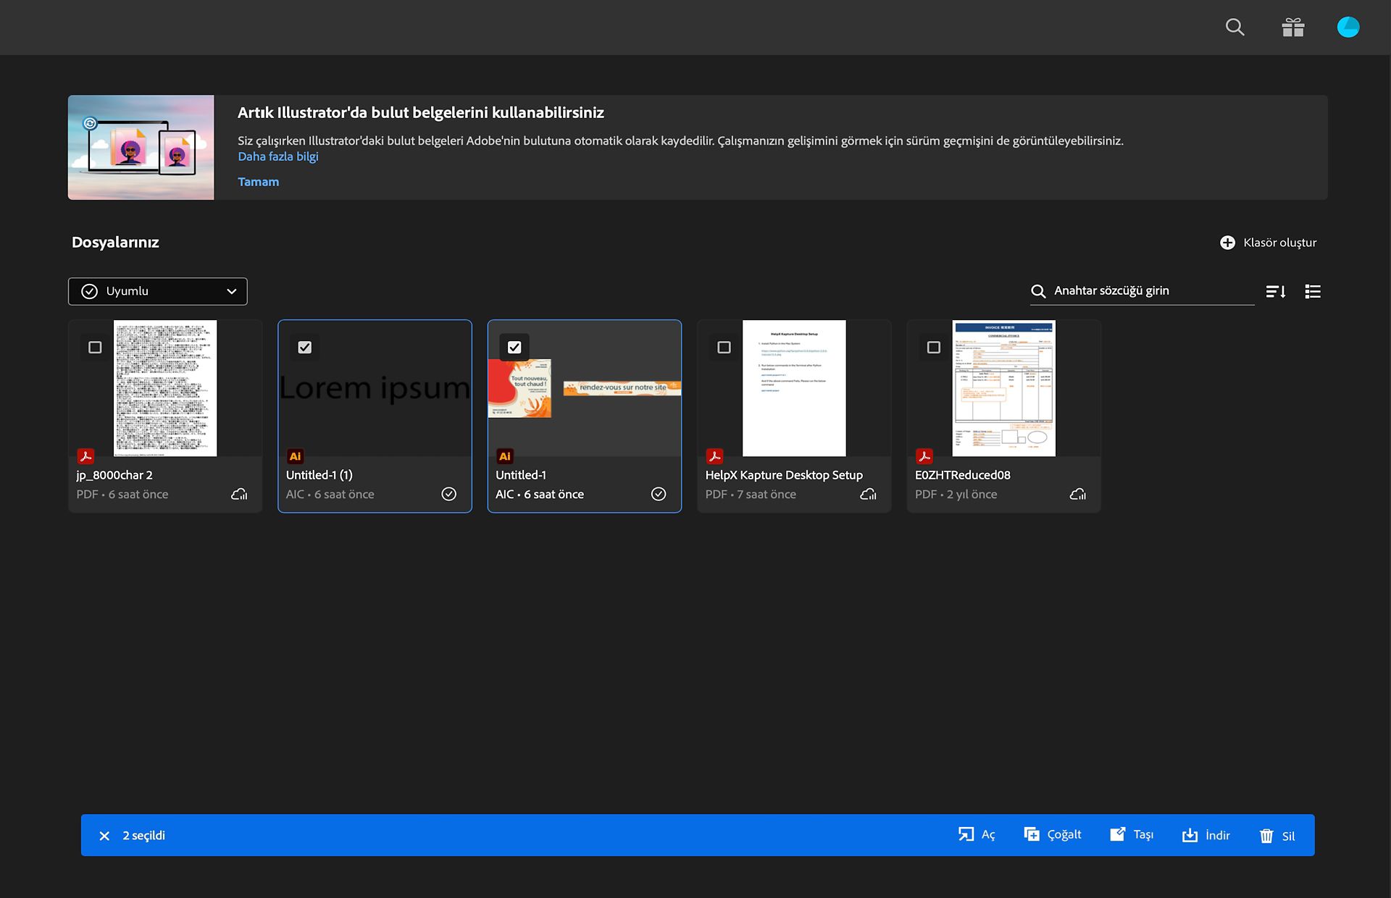Open Lorem ipsum thumbnail preview

[x=375, y=388]
